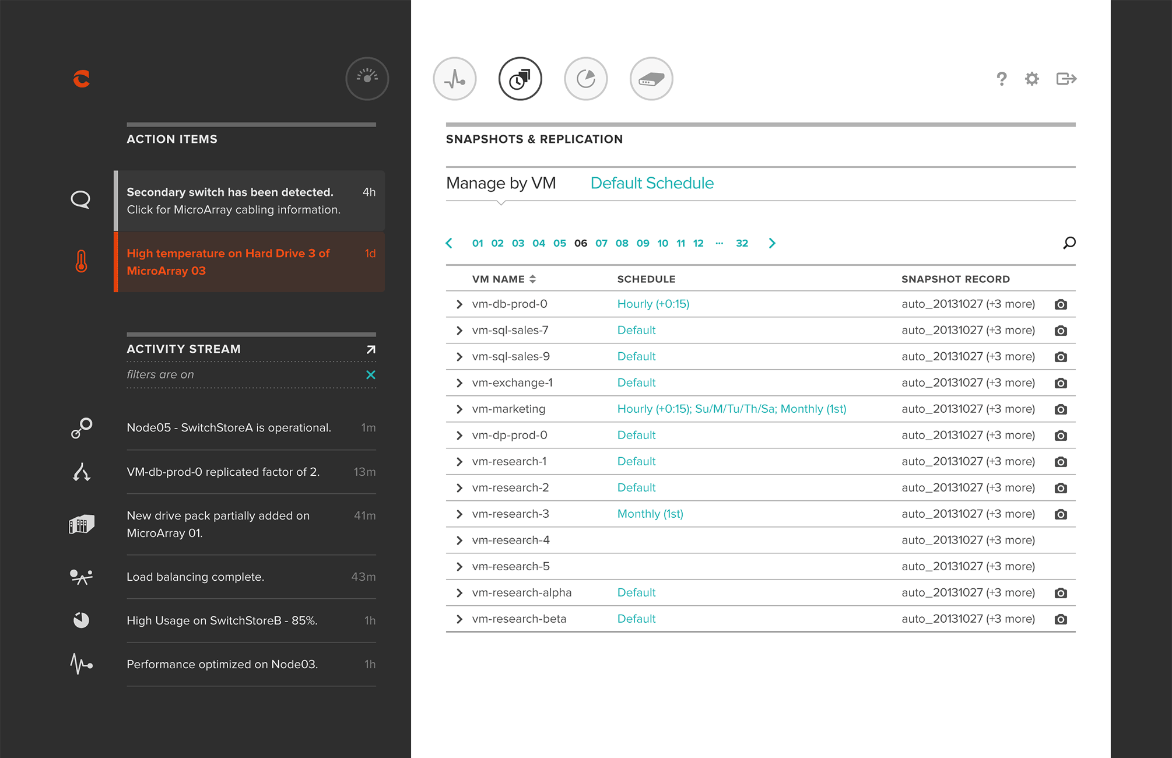This screenshot has width=1172, height=758.
Task: Open the hardware drive view icon
Action: coord(651,79)
